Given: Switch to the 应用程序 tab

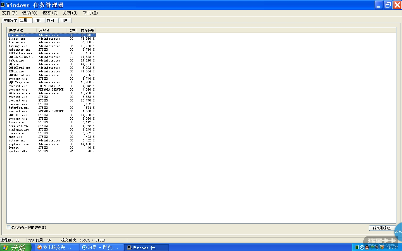Looking at the screenshot, I should click(x=10, y=20).
